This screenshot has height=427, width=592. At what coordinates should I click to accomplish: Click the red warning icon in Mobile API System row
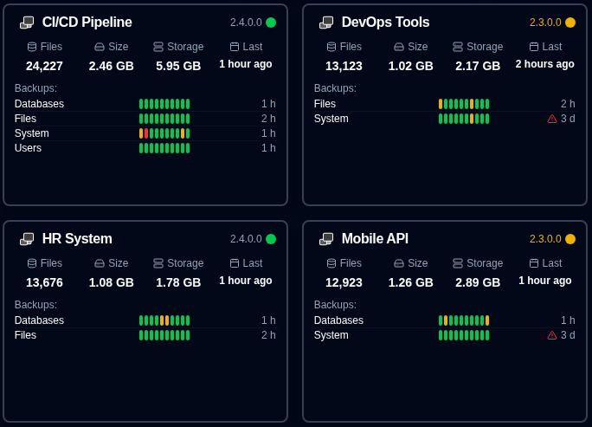pos(552,335)
